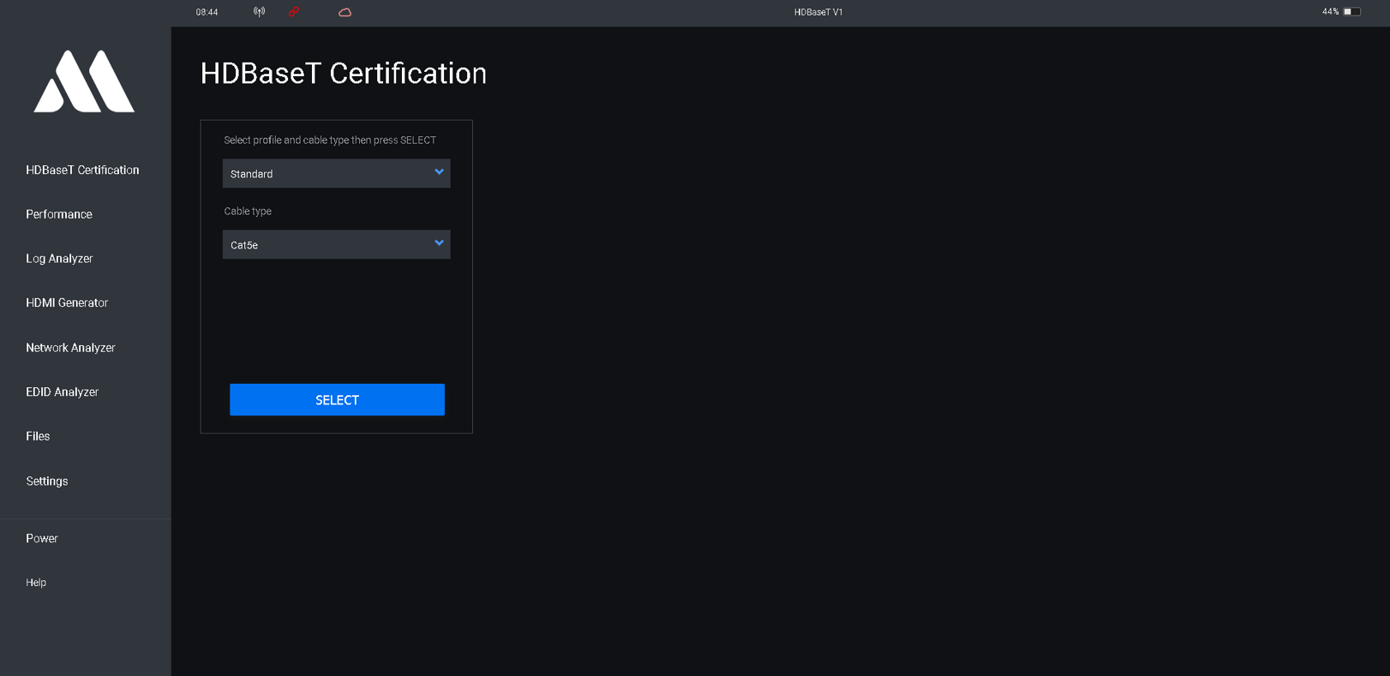This screenshot has width=1390, height=676.
Task: Open the HDBaseT Certification menu item
Action: (x=82, y=170)
